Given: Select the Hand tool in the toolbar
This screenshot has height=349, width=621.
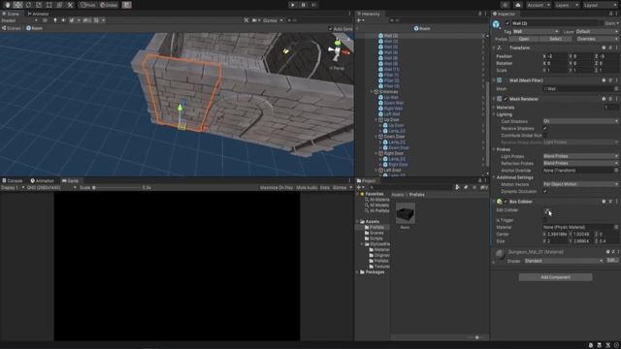Looking at the screenshot, I should tap(7, 5).
